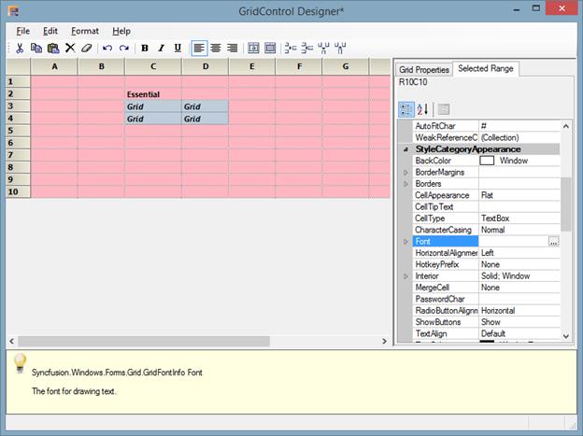
Task: Align cell text center
Action: pos(216,48)
